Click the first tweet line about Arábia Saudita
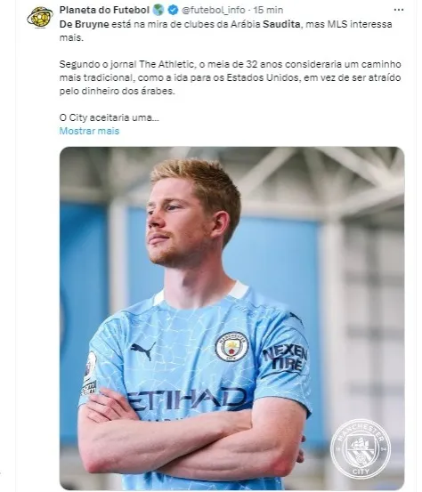This screenshot has height=492, width=422. tap(226, 31)
